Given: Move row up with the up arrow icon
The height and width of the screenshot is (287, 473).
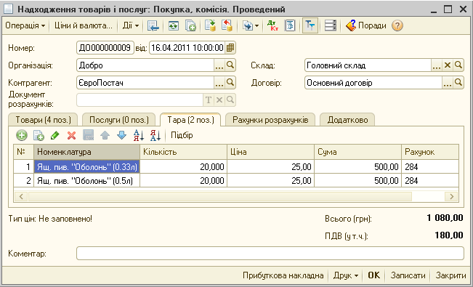Looking at the screenshot, I should pyautogui.click(x=105, y=135).
